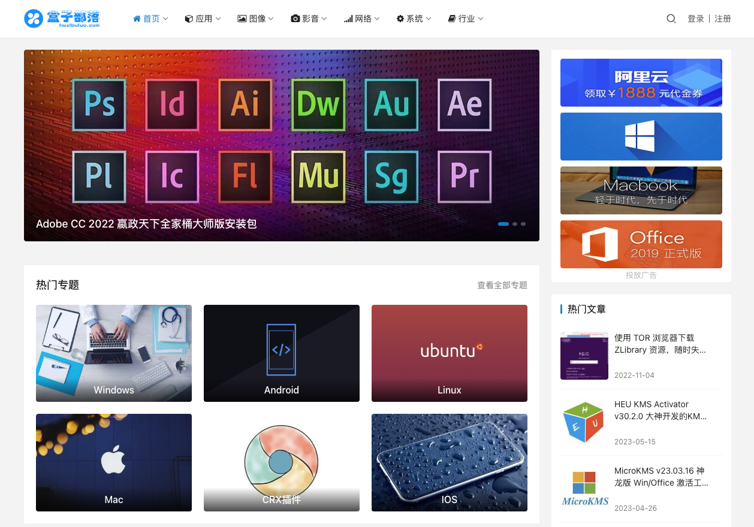This screenshot has width=754, height=527.
Task: Click the Id InDesign icon in banner
Action: [x=173, y=104]
